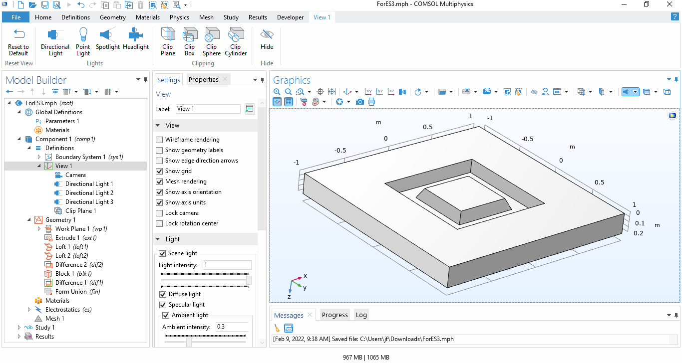
Task: Click the Point Light icon
Action: pos(83,42)
